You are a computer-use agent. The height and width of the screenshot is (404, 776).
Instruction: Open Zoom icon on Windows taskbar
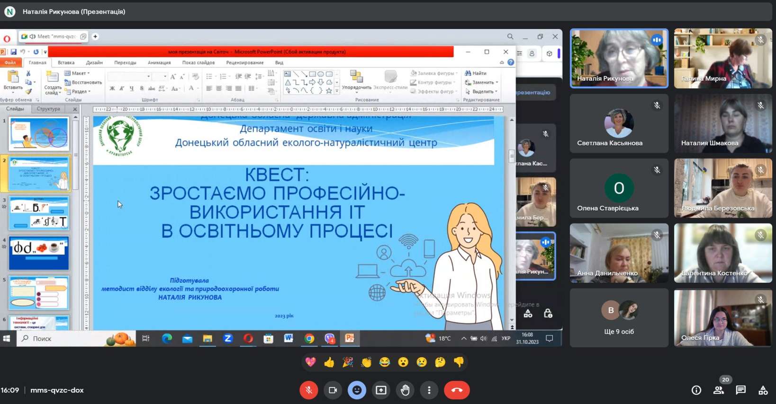[228, 339]
